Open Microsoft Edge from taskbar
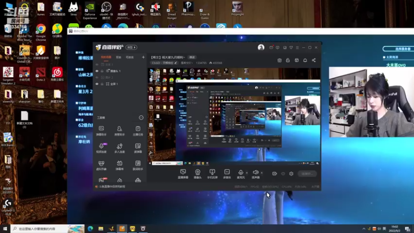 (90, 228)
